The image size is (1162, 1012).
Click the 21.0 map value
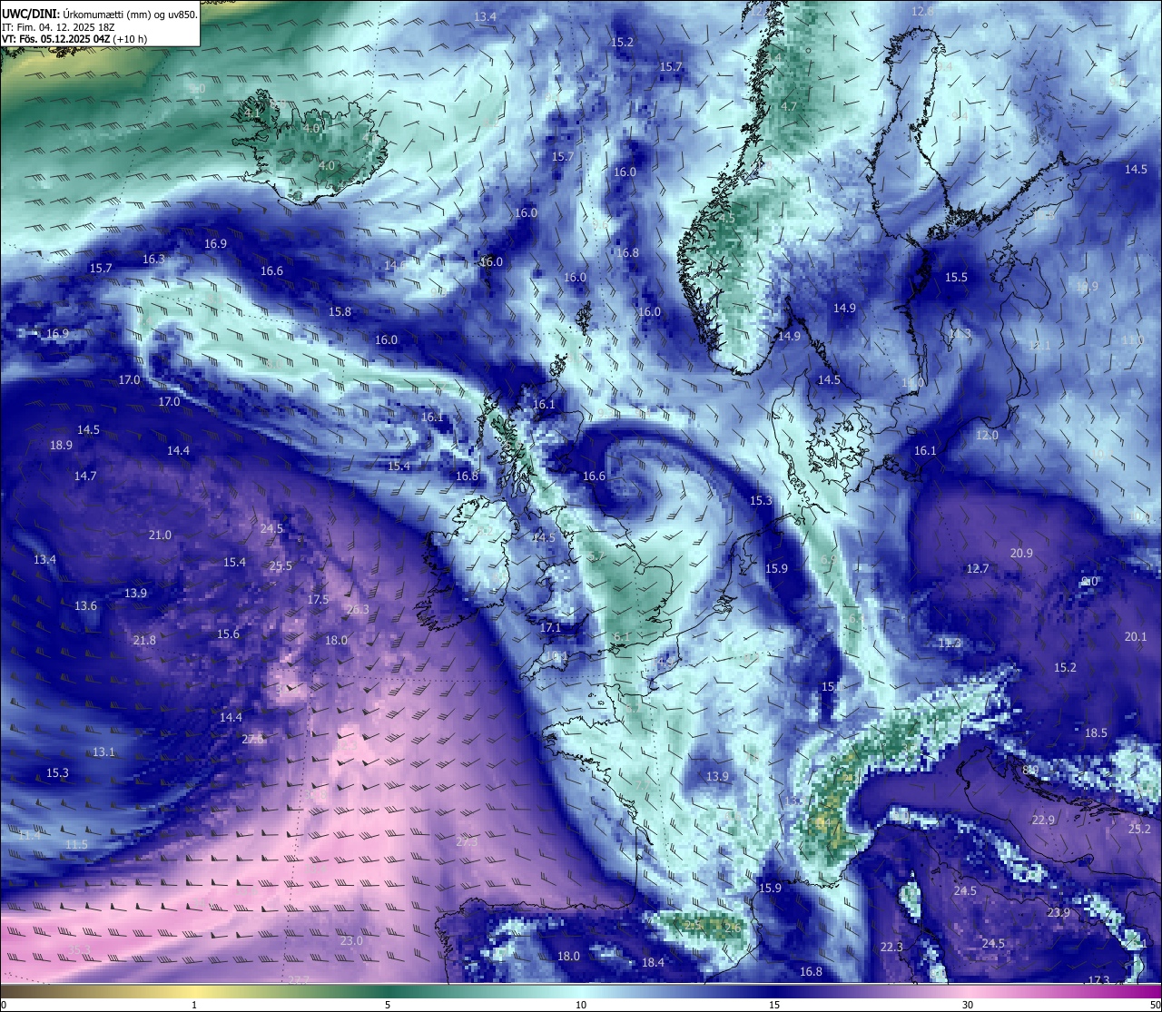160,535
